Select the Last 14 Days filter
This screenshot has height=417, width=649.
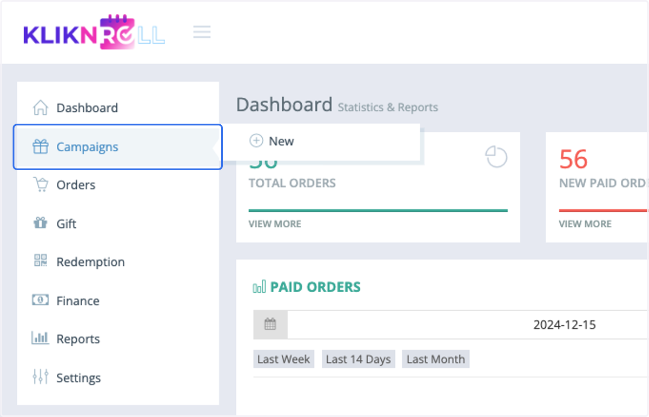359,359
